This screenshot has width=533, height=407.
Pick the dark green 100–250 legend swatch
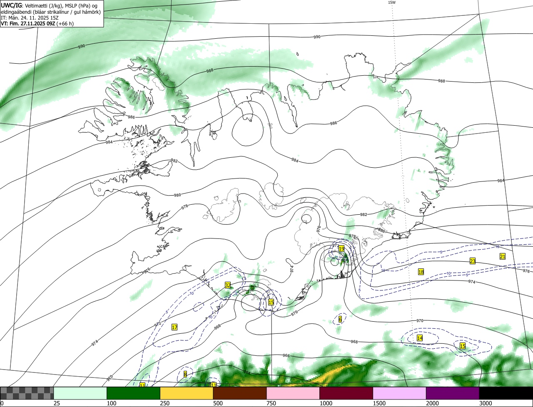tap(133, 393)
